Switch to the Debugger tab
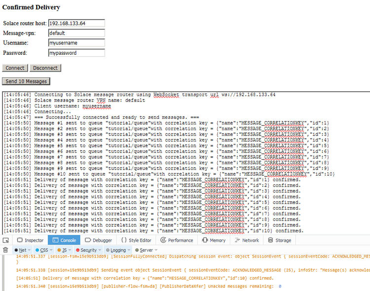The image size is (370, 291). click(x=98, y=240)
